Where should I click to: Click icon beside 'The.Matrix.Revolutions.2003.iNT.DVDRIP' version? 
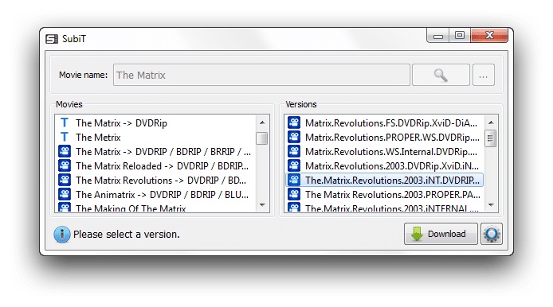(x=294, y=180)
